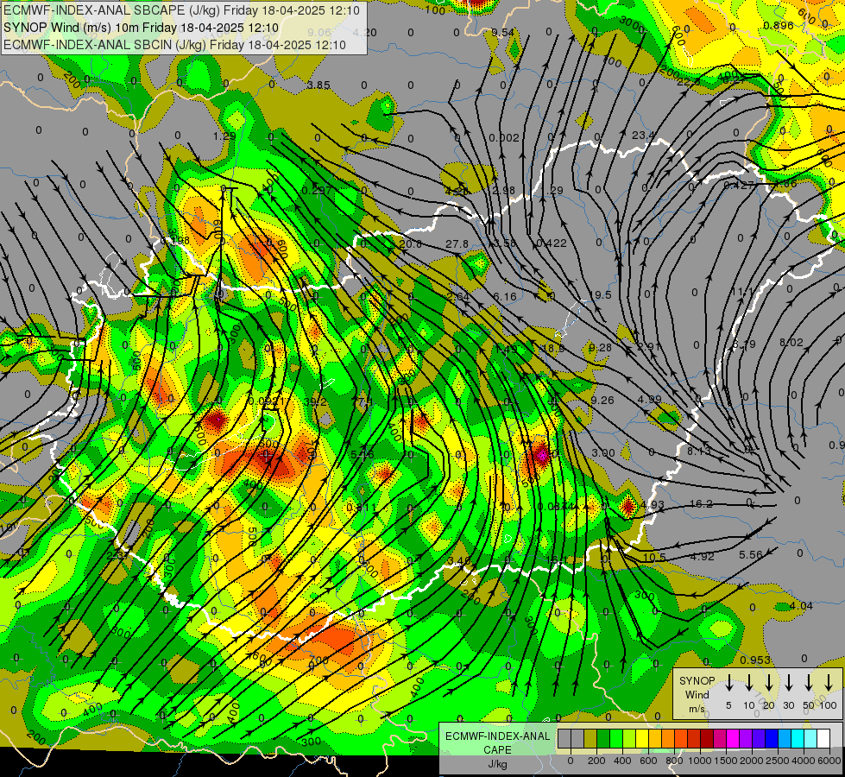
Task: Click the 1500 tick label on CAPE scale
Action: click(x=726, y=761)
